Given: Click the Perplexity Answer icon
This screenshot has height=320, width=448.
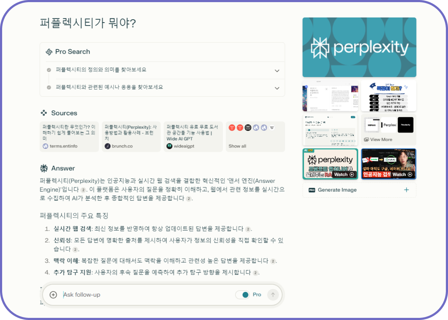Looking at the screenshot, I should click(x=44, y=168).
